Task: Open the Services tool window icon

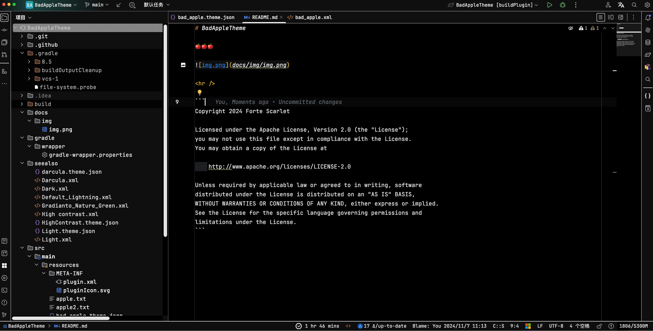Action: [5, 278]
